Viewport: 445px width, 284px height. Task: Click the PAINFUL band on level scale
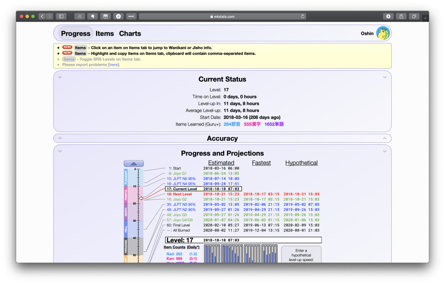(x=126, y=195)
